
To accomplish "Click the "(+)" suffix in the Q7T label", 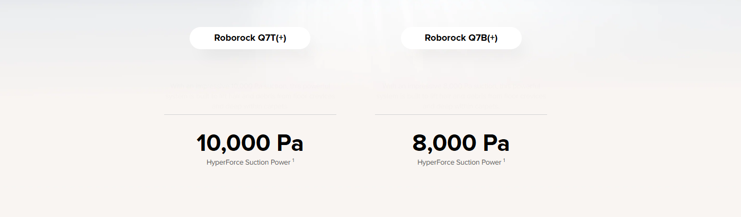I will (281, 38).
